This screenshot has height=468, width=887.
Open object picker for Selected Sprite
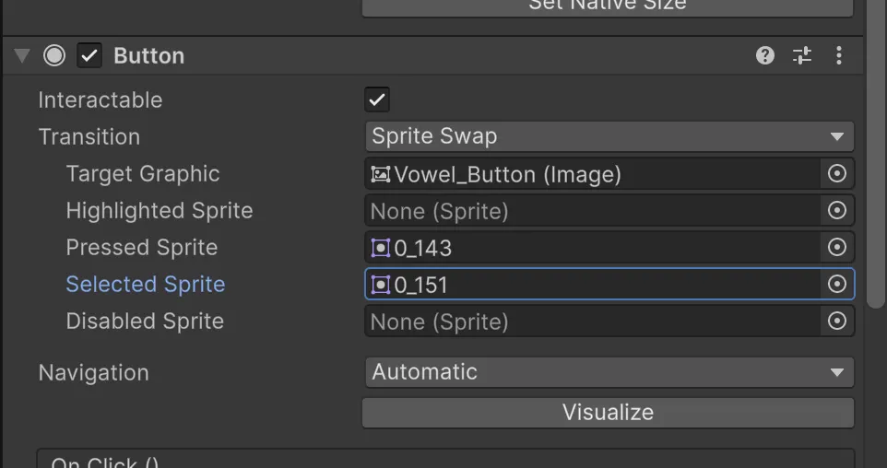837,285
